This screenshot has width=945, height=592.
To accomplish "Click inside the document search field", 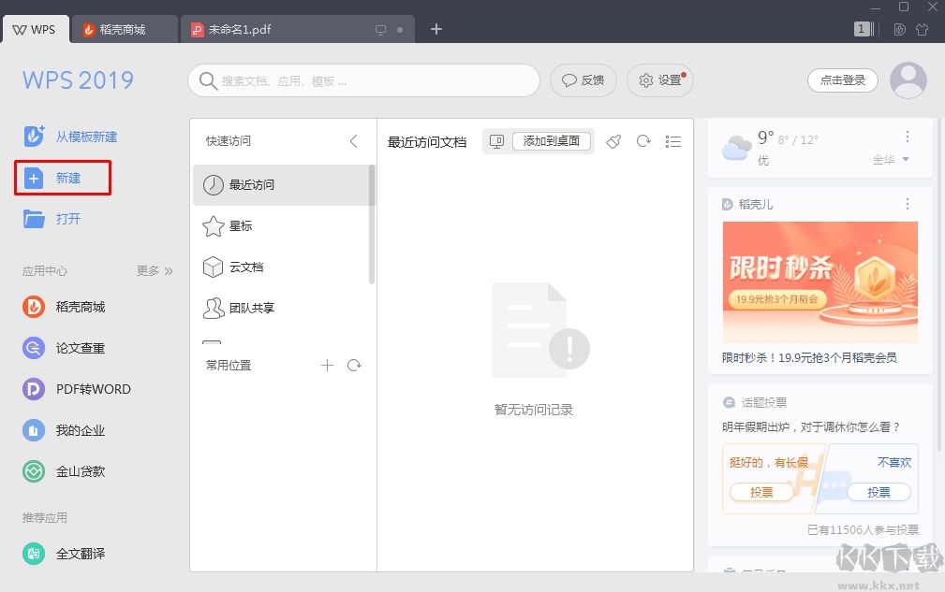I will click(x=363, y=80).
